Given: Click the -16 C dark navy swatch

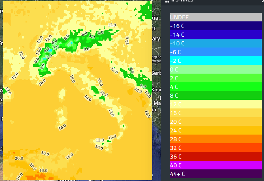Looking at the screenshot, I should click(x=216, y=26).
